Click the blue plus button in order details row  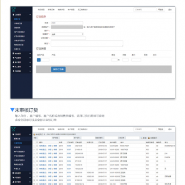[x=39, y=60]
